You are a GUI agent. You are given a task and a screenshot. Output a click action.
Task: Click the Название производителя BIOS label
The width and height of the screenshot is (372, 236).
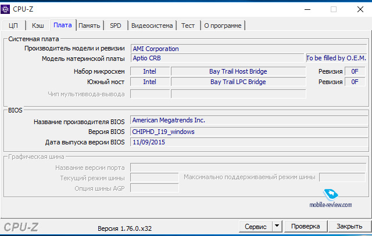(79, 122)
